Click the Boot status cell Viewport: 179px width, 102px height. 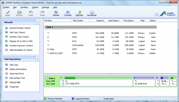pos(154,37)
